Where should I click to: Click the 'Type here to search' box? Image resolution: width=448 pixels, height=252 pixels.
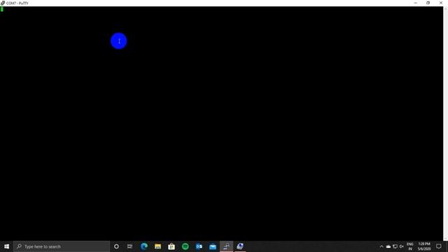(x=62, y=246)
